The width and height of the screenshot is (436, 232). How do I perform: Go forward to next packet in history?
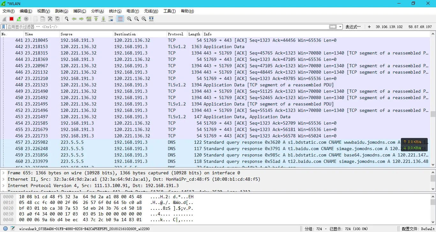pos(81,19)
